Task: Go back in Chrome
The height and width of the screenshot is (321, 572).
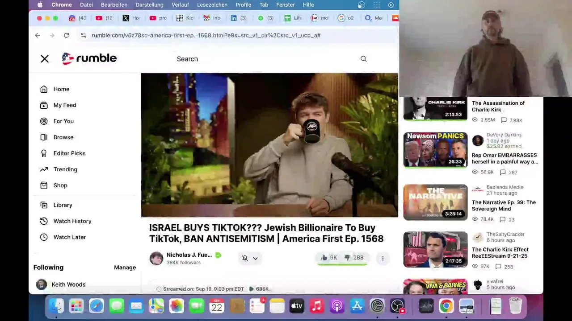Action: point(38,35)
